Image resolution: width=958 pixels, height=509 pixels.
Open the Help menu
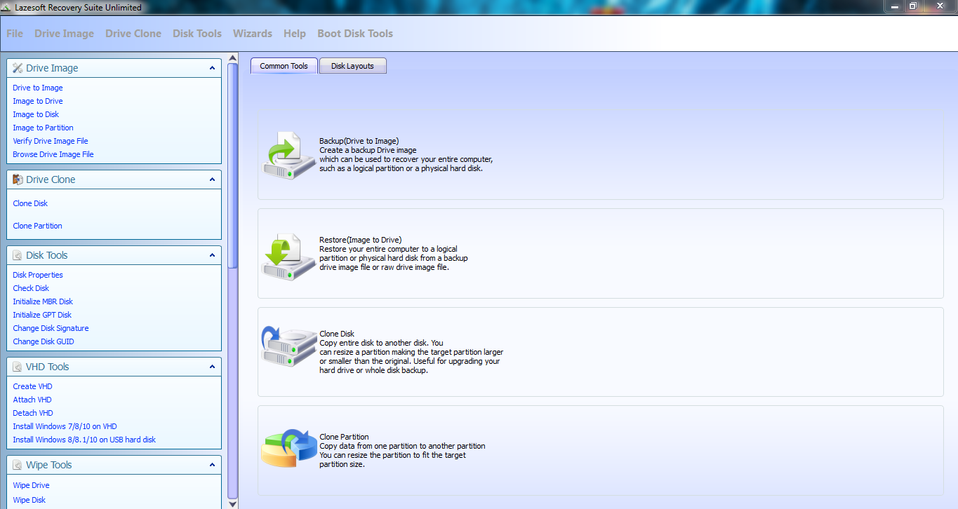pos(295,34)
